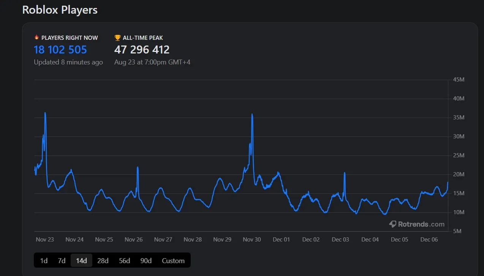Click the Dec 02 x-axis label

click(311, 239)
